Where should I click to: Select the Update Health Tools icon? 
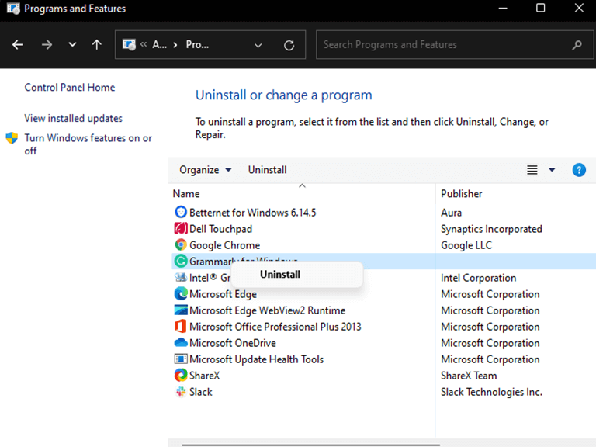coord(181,359)
